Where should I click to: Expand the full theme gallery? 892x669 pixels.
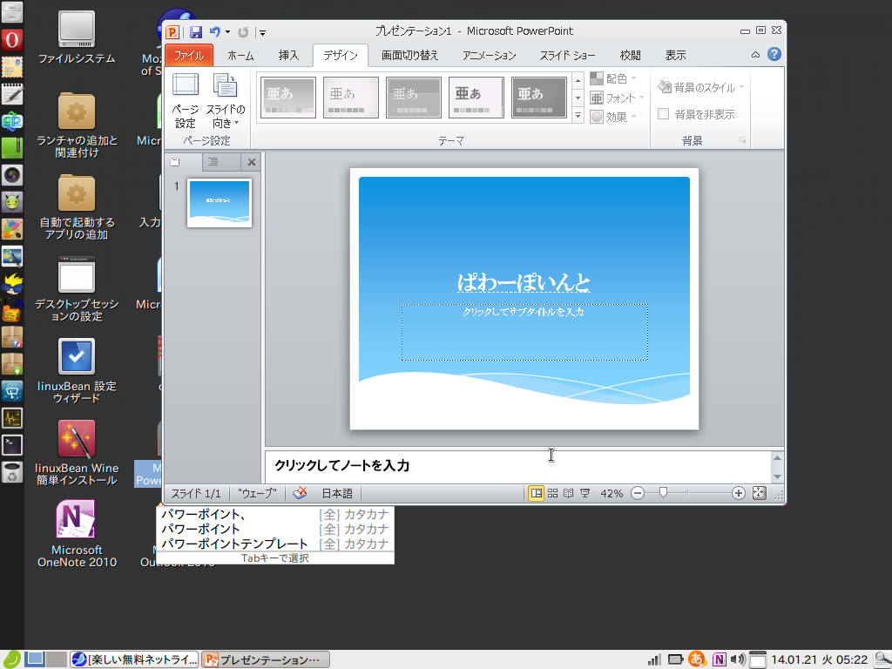(x=578, y=116)
